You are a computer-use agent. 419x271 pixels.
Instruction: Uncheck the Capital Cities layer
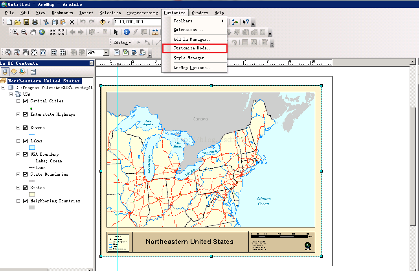(25, 101)
